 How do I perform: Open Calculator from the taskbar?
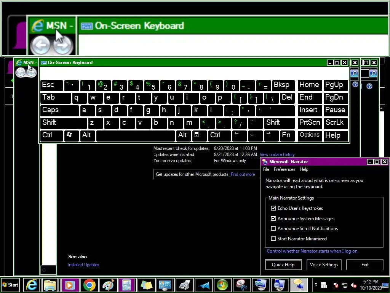tap(127, 285)
